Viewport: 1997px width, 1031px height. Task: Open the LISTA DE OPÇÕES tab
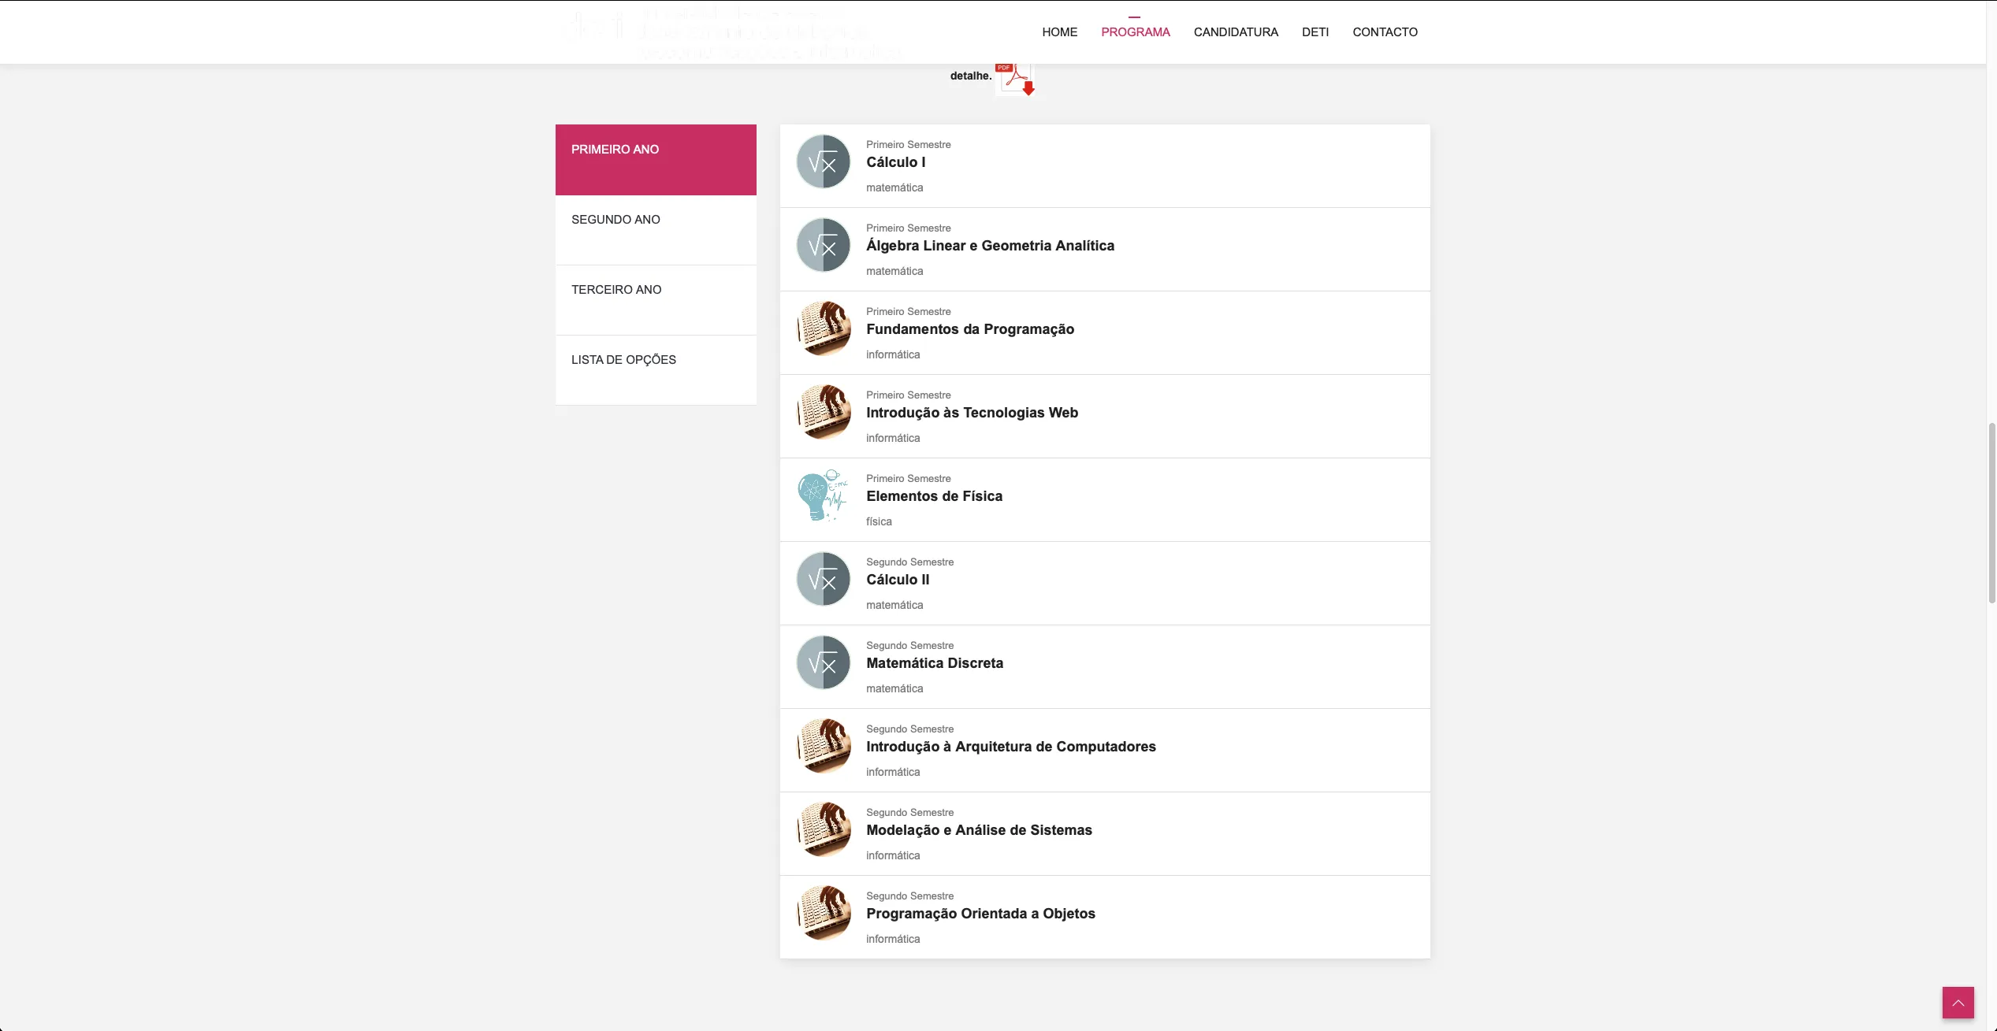[656, 370]
